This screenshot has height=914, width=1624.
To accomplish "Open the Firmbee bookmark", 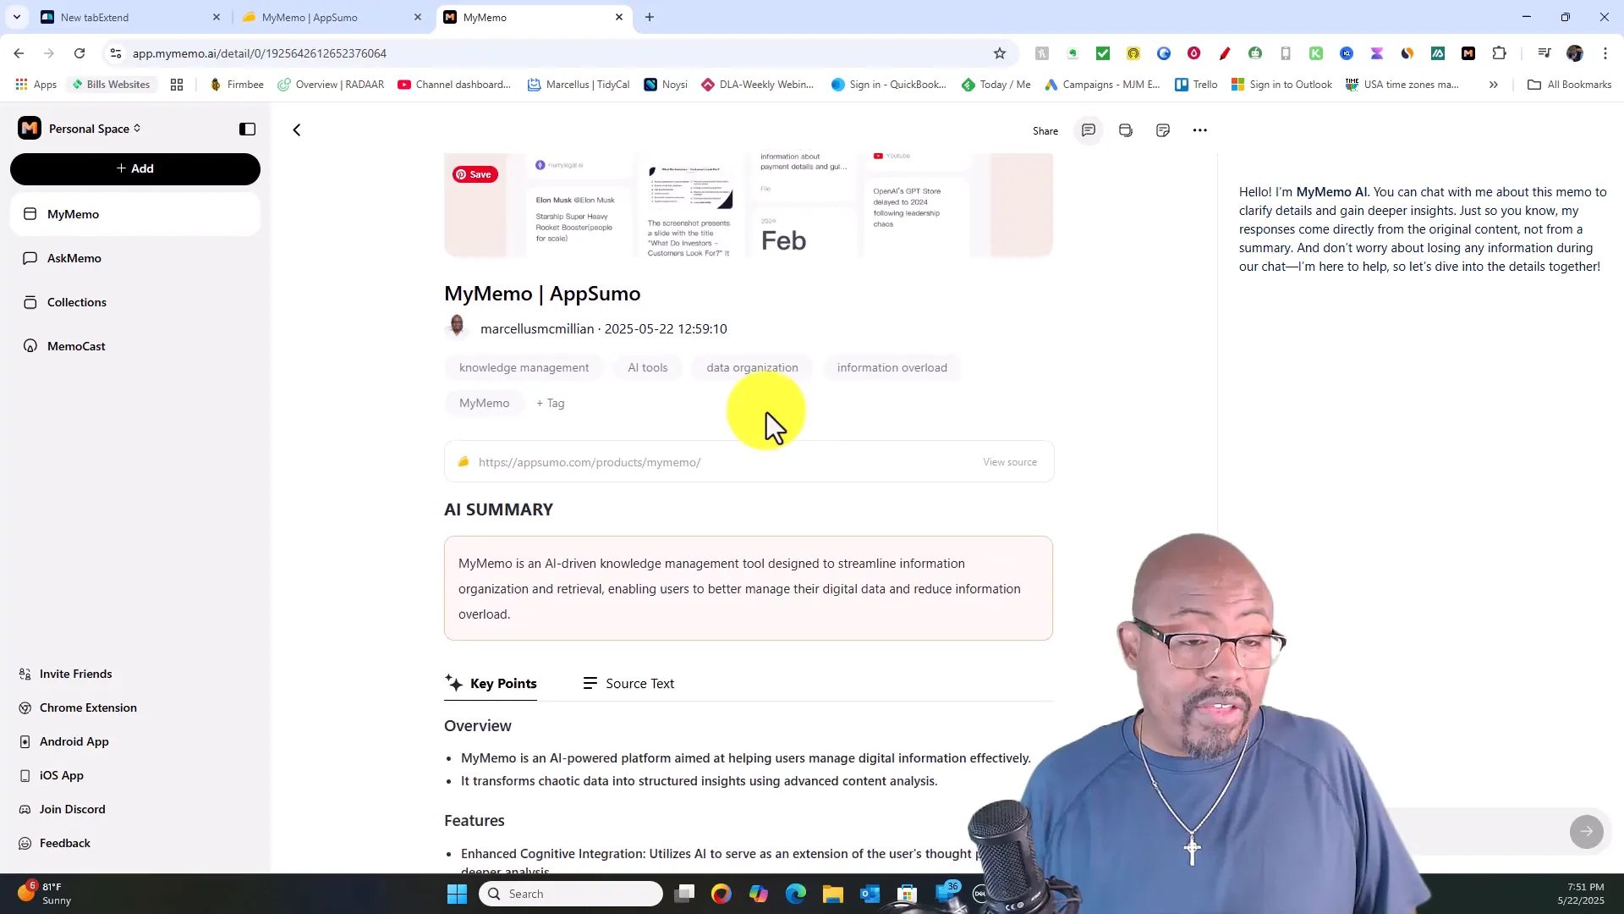I will [x=237, y=85].
